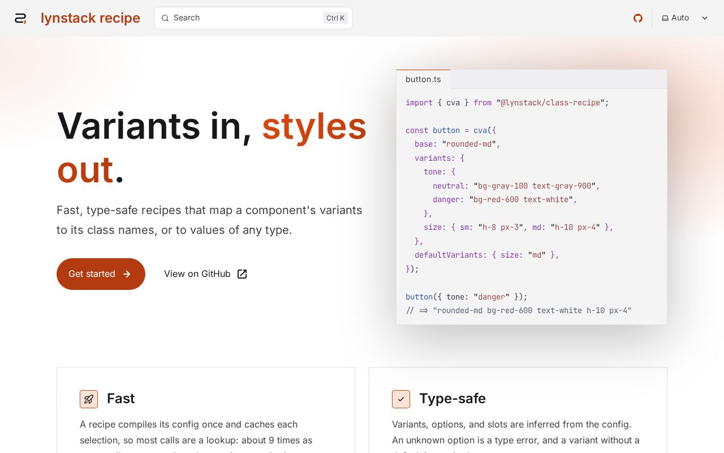
Task: Click the defaultVariants code line
Action: click(x=487, y=255)
